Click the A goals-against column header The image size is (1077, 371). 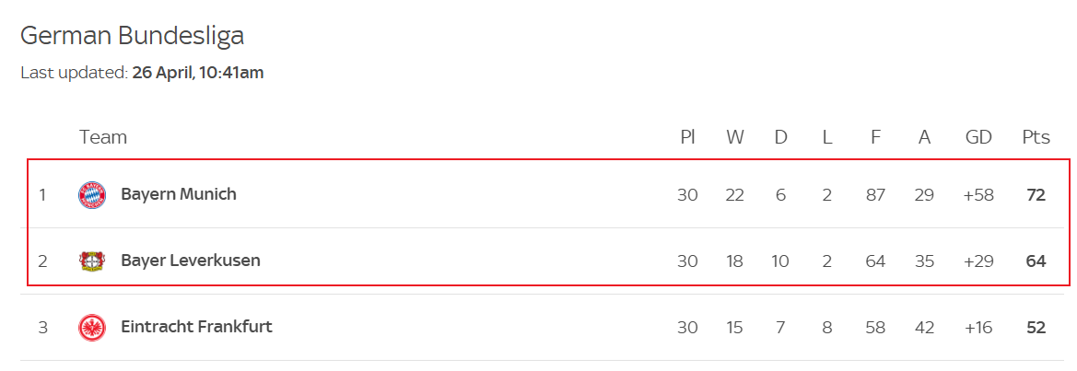[x=924, y=137]
